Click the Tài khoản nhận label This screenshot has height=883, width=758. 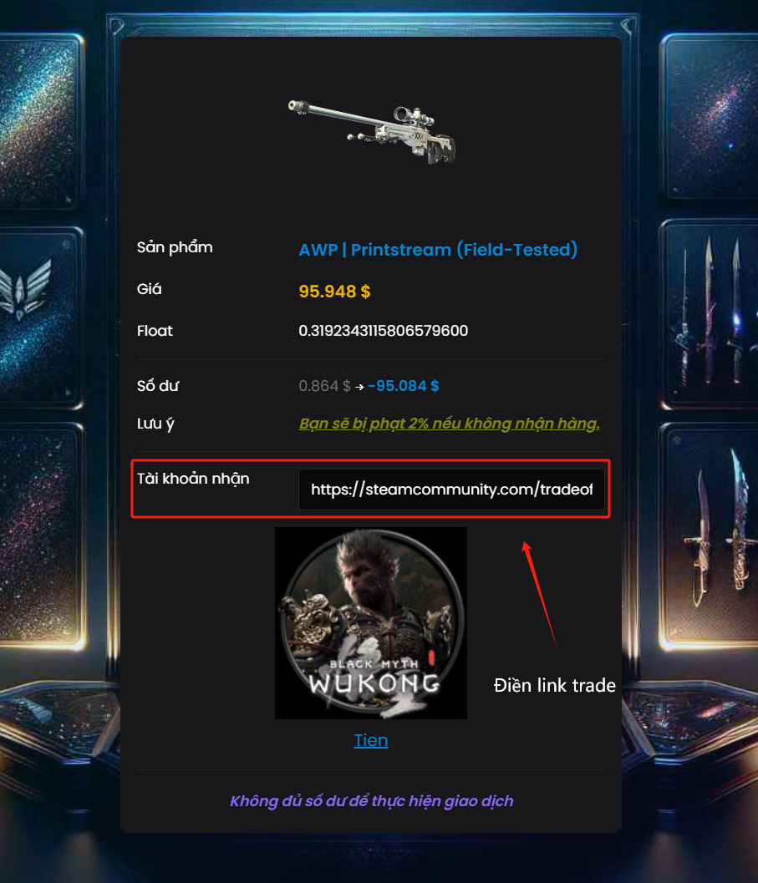[x=193, y=479]
